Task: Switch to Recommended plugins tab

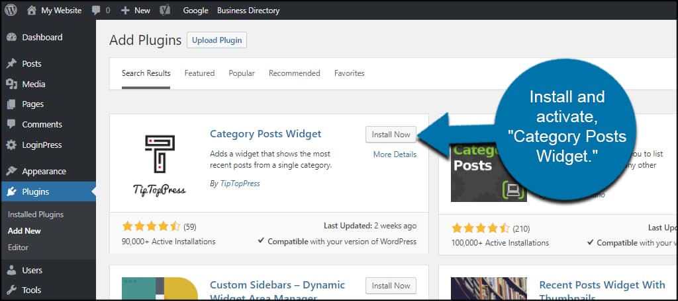Action: [x=295, y=73]
